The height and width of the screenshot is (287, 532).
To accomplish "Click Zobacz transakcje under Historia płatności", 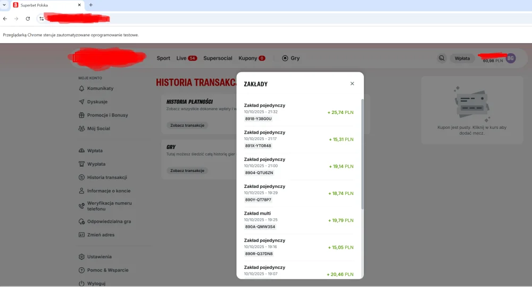I will [x=187, y=125].
